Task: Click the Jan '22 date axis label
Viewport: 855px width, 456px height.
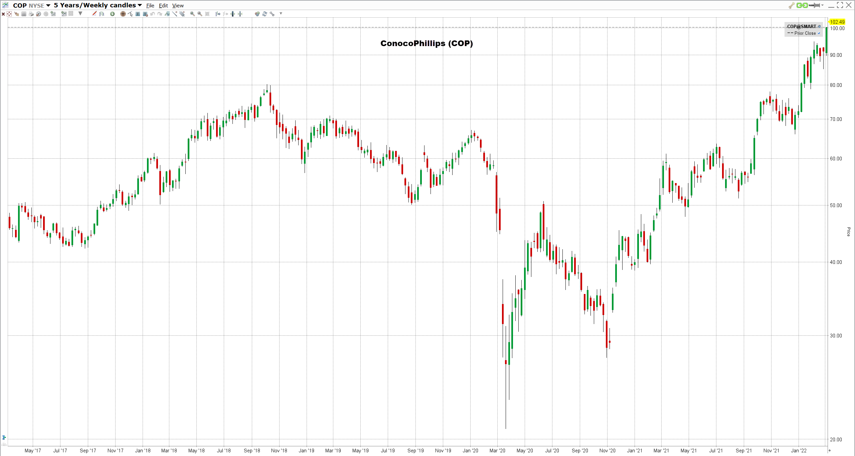Action: click(x=799, y=451)
